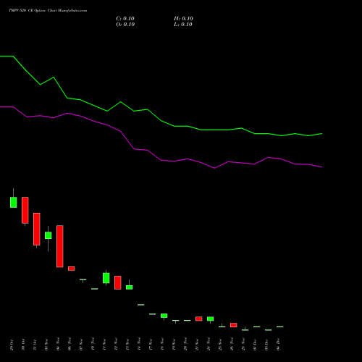Click the close value 'C: 0.10'
This screenshot has width=362, height=362.
(125, 19)
